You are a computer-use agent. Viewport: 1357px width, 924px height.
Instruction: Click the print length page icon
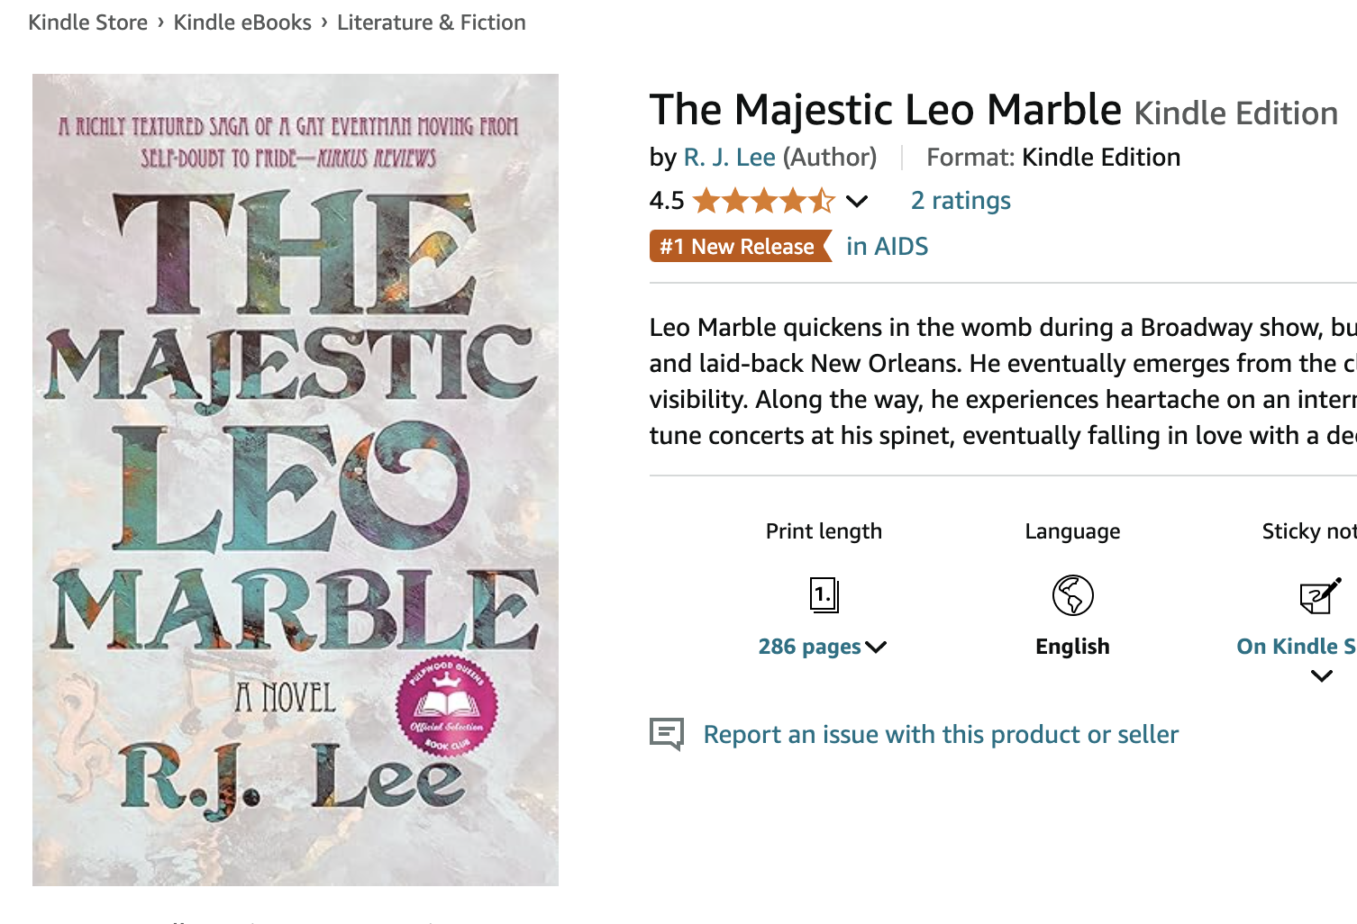click(x=824, y=595)
